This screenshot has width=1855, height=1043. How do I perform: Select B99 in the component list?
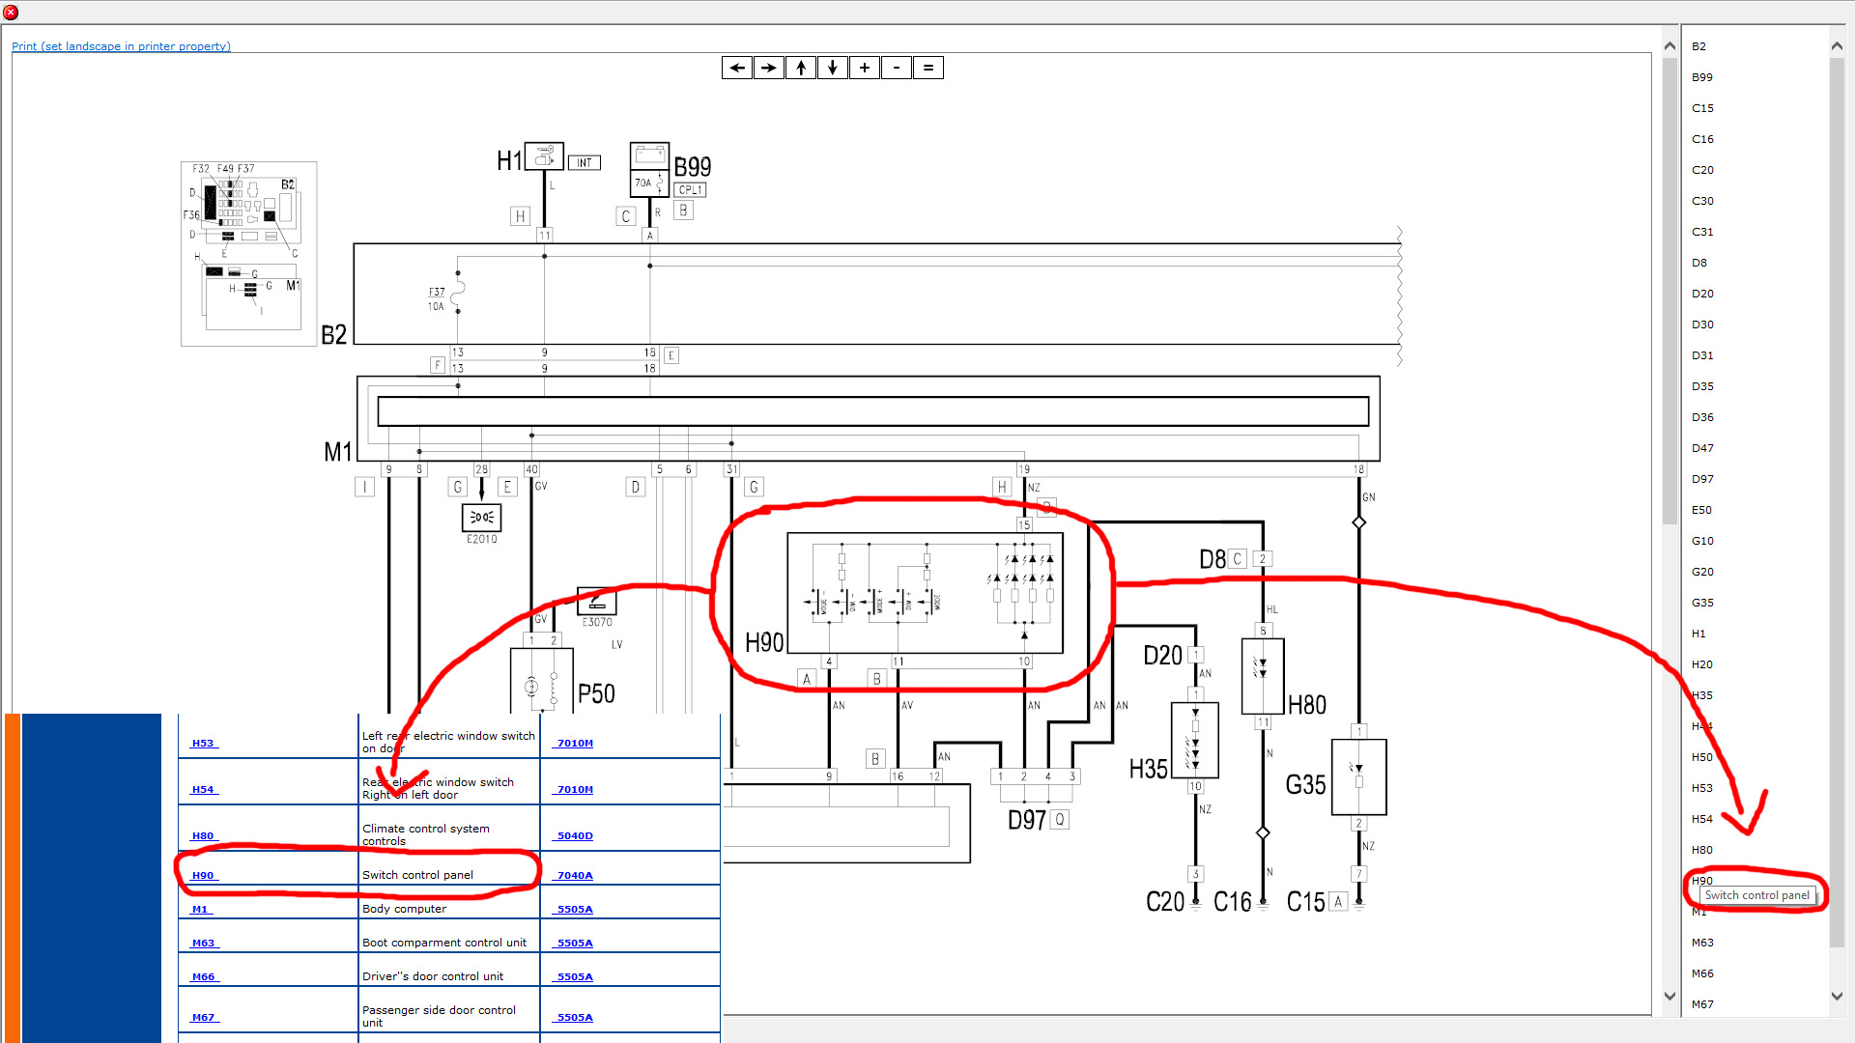pyautogui.click(x=1702, y=77)
